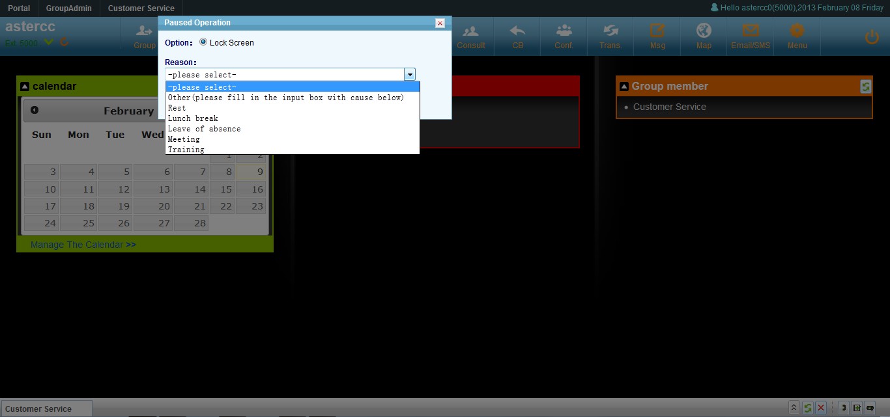Open the Portal tab
The image size is (890, 417).
[x=19, y=8]
